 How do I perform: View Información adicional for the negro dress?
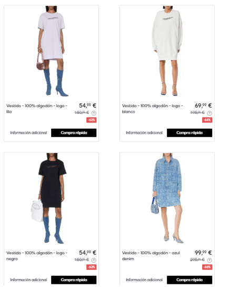point(28,280)
